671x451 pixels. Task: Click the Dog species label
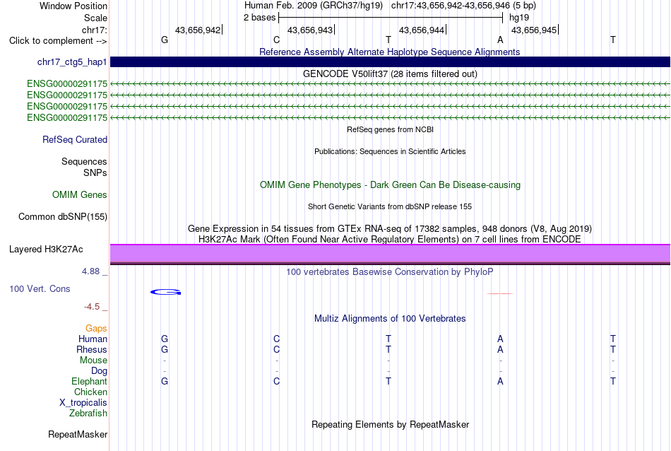(99, 371)
